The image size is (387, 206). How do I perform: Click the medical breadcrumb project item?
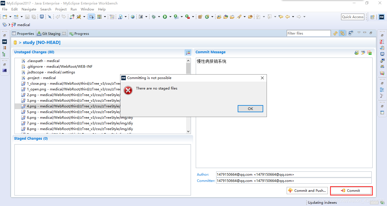click(21, 25)
